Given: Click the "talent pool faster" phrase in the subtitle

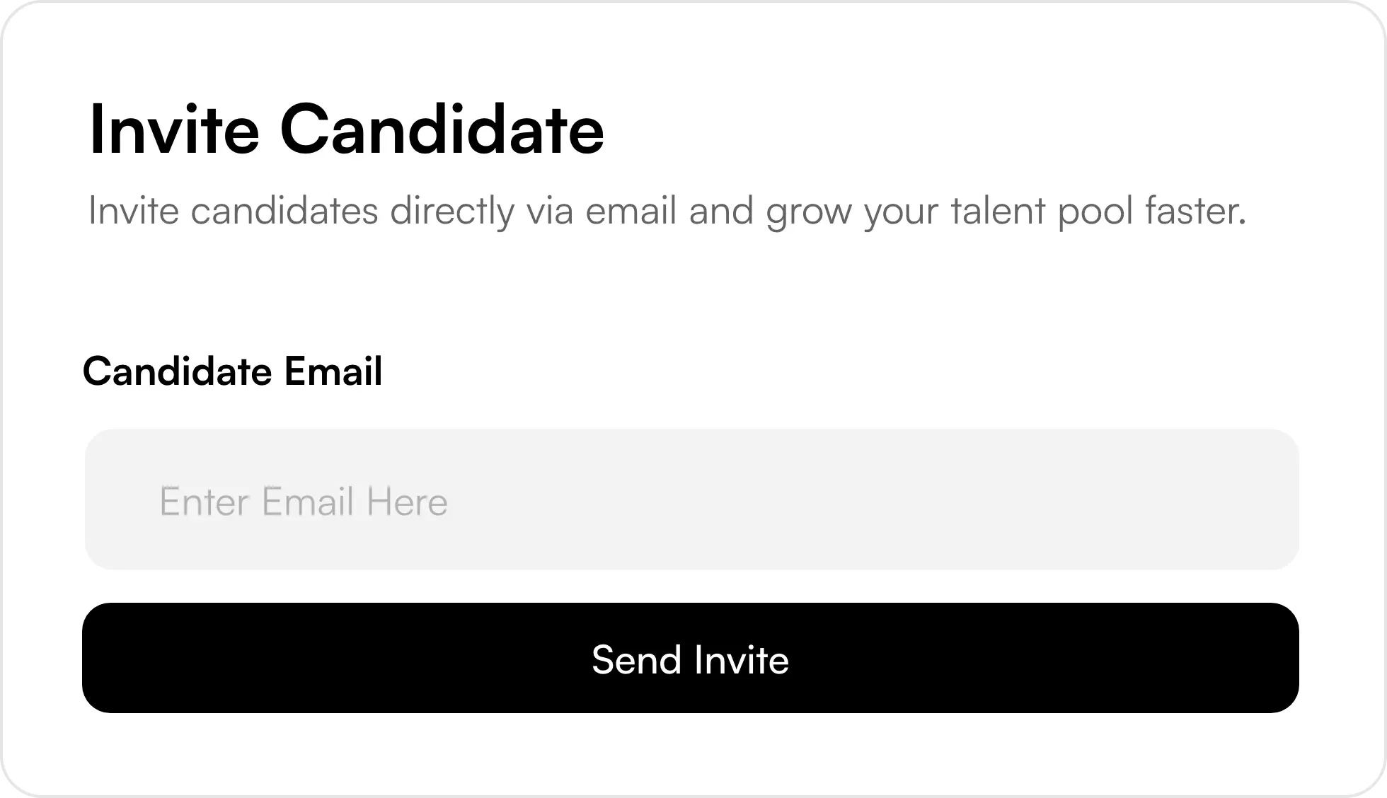Looking at the screenshot, I should 1097,211.
